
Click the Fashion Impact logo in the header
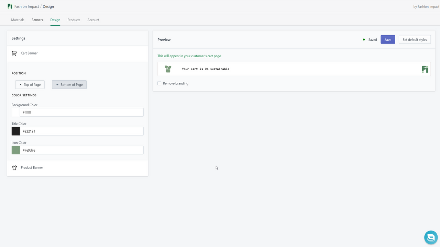click(x=10, y=6)
